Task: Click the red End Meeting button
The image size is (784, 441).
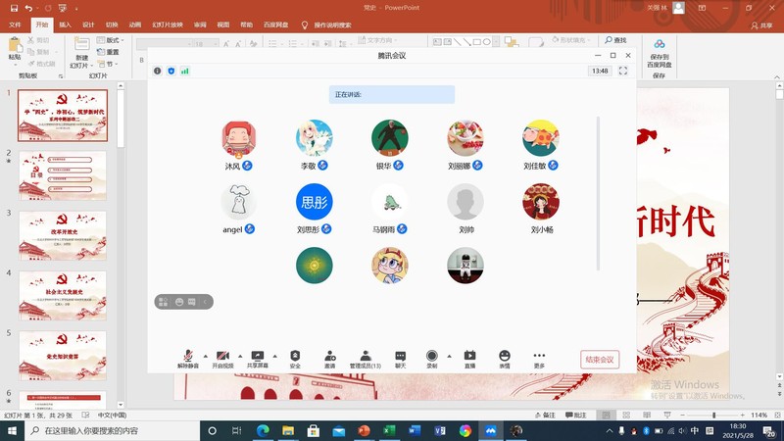Action: click(x=600, y=360)
